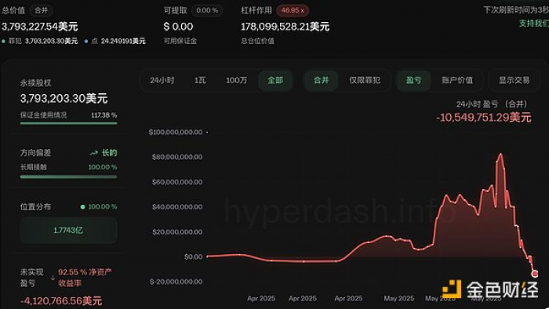The image size is (549, 309).
Task: Click the 显示交易 button
Action: coord(514,81)
